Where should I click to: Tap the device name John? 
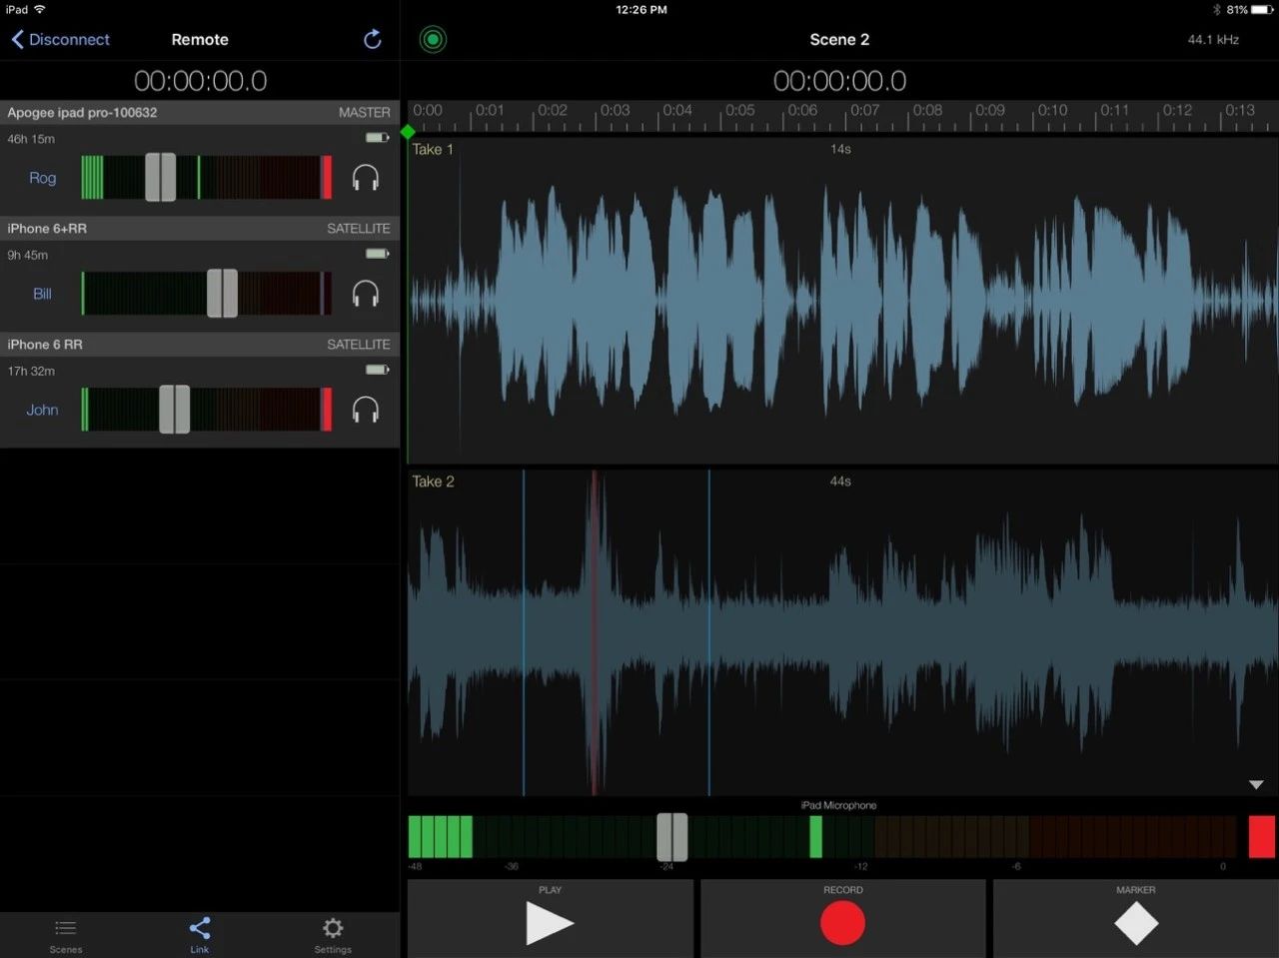(x=42, y=410)
